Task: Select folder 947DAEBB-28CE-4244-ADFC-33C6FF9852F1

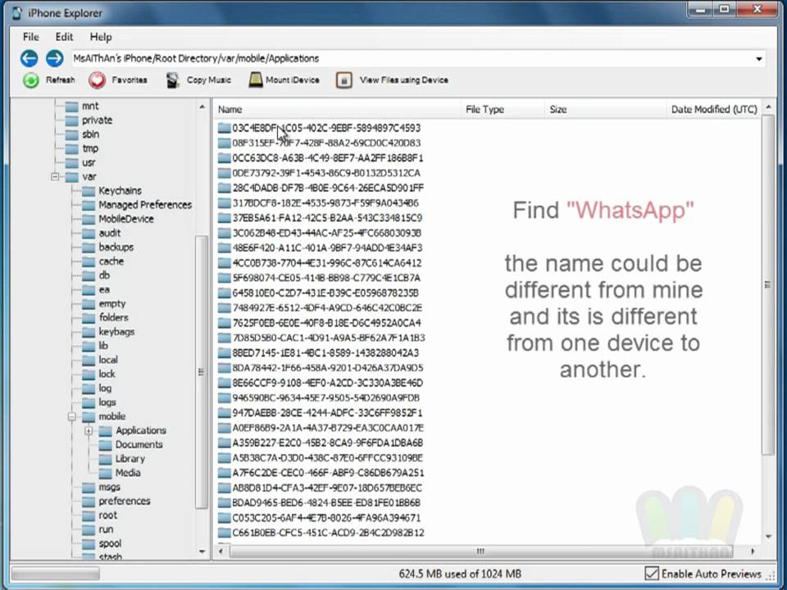Action: point(327,413)
